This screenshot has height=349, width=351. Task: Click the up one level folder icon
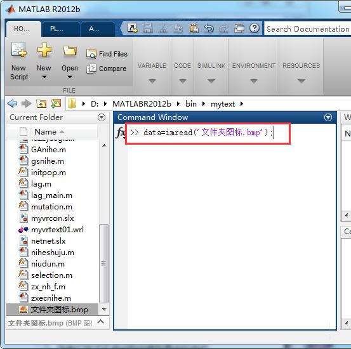[41, 103]
